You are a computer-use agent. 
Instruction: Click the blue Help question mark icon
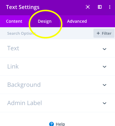click(x=52, y=124)
